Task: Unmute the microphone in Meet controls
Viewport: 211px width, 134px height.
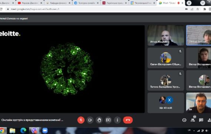Action: pyautogui.click(x=81, y=120)
